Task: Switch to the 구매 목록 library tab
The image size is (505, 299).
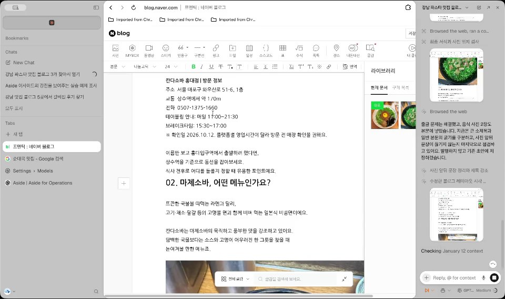Action: tap(401, 87)
